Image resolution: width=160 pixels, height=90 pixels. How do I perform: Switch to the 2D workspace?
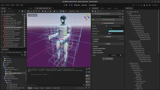[x=65, y=5]
